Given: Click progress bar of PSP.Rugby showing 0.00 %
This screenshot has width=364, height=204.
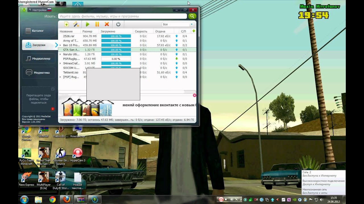Looking at the screenshot, I should pyautogui.click(x=116, y=59).
